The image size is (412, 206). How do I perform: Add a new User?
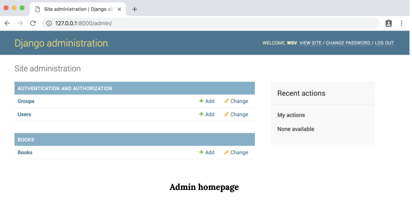[207, 114]
